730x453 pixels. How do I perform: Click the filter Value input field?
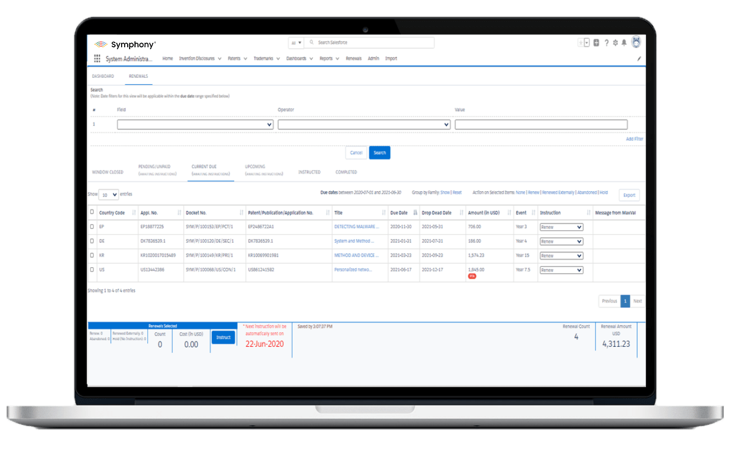click(x=541, y=124)
